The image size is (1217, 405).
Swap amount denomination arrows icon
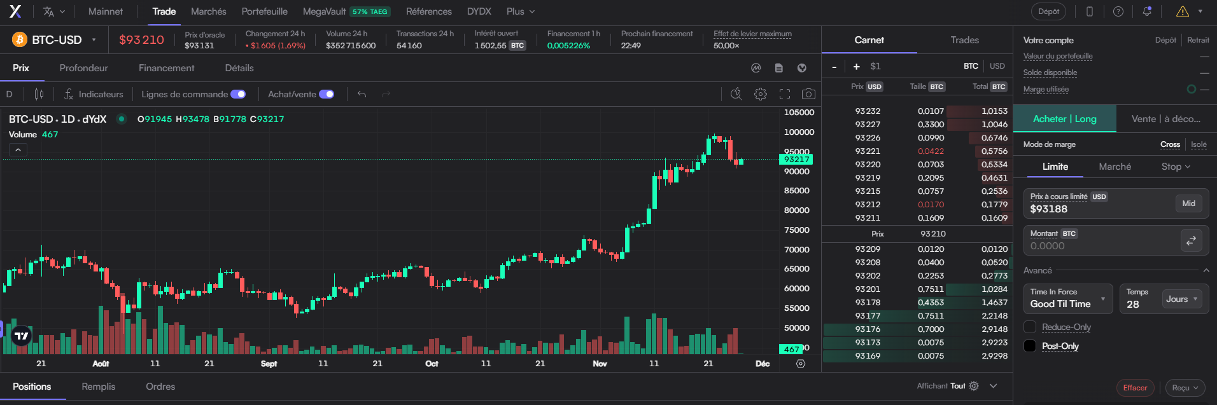[1191, 240]
